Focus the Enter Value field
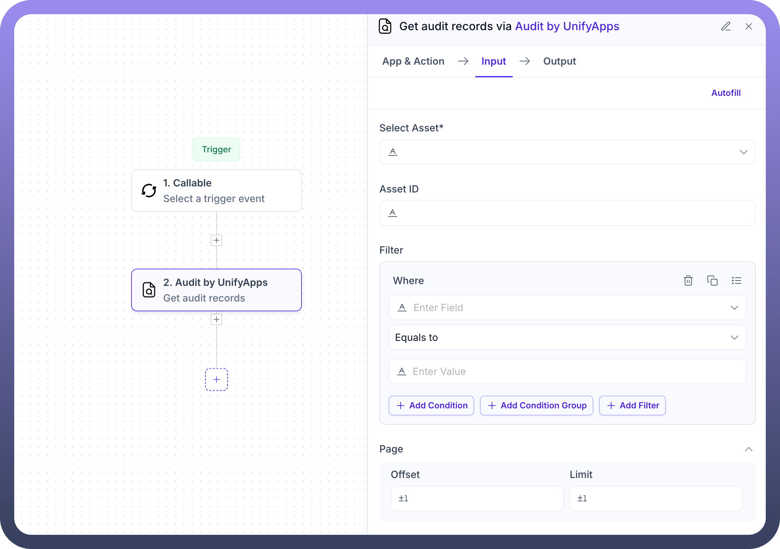Screen dimensions: 780x549 click(x=567, y=371)
